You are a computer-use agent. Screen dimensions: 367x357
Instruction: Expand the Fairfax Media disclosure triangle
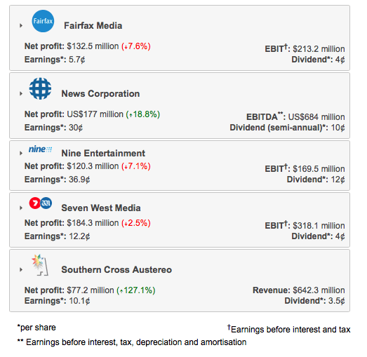tap(21, 25)
